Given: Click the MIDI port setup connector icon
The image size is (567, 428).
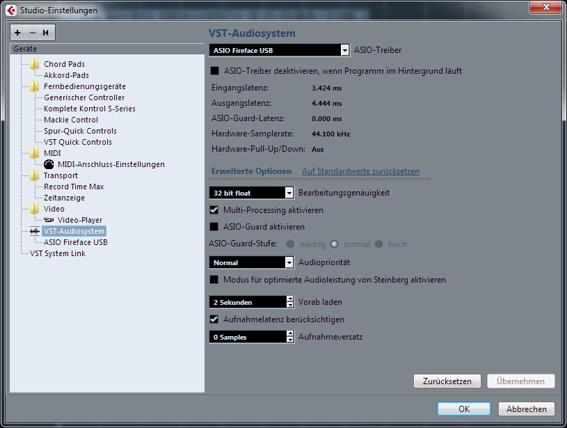Looking at the screenshot, I should [48, 164].
